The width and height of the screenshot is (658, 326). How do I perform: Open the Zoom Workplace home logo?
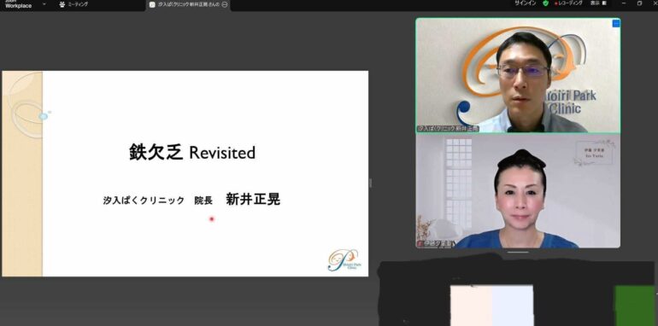pos(18,4)
